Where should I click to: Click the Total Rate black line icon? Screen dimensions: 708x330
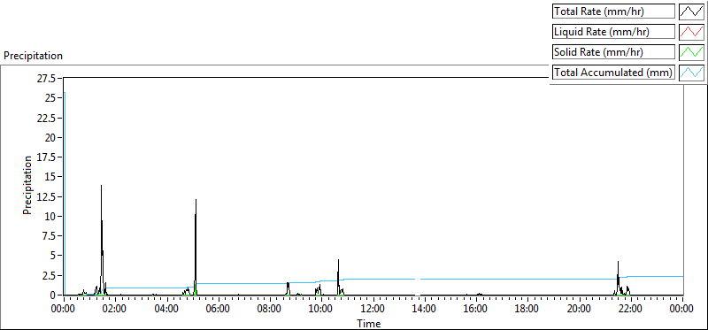coord(691,12)
